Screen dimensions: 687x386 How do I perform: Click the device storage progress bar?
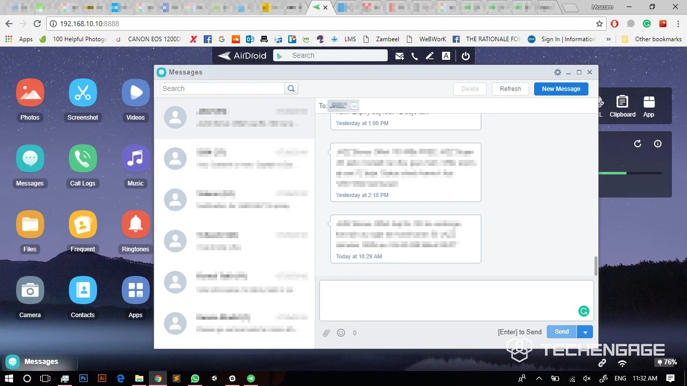pyautogui.click(x=630, y=173)
